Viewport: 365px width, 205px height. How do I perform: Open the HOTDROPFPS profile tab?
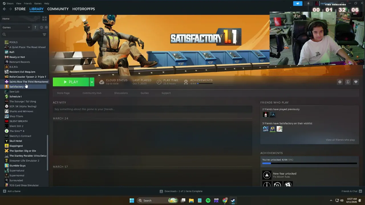(x=84, y=9)
